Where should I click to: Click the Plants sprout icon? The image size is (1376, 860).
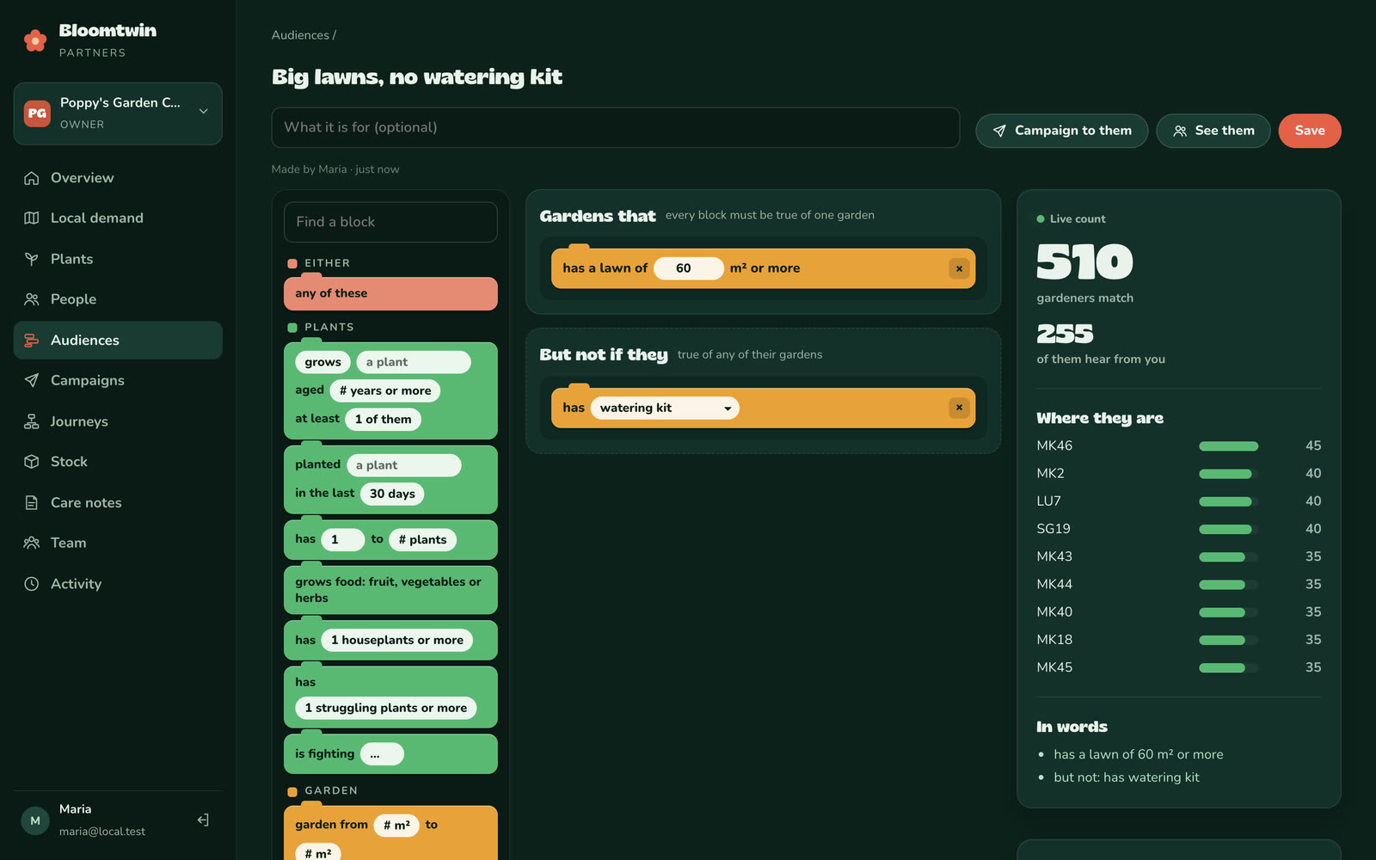click(32, 259)
